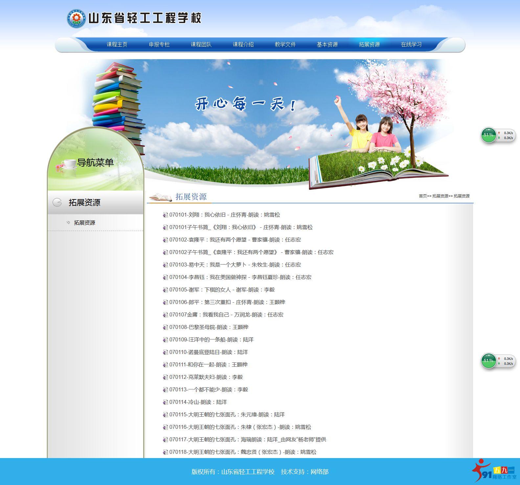The height and width of the screenshot is (485, 520).
Task: Click audio icon beside 070114-冷山 entry
Action: tap(165, 403)
